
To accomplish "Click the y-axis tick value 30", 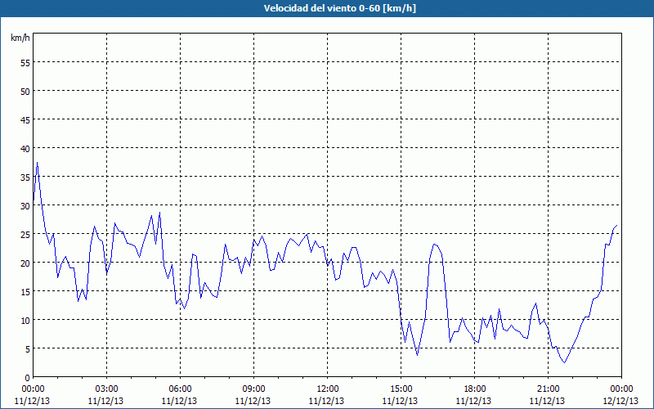I will (25, 206).
